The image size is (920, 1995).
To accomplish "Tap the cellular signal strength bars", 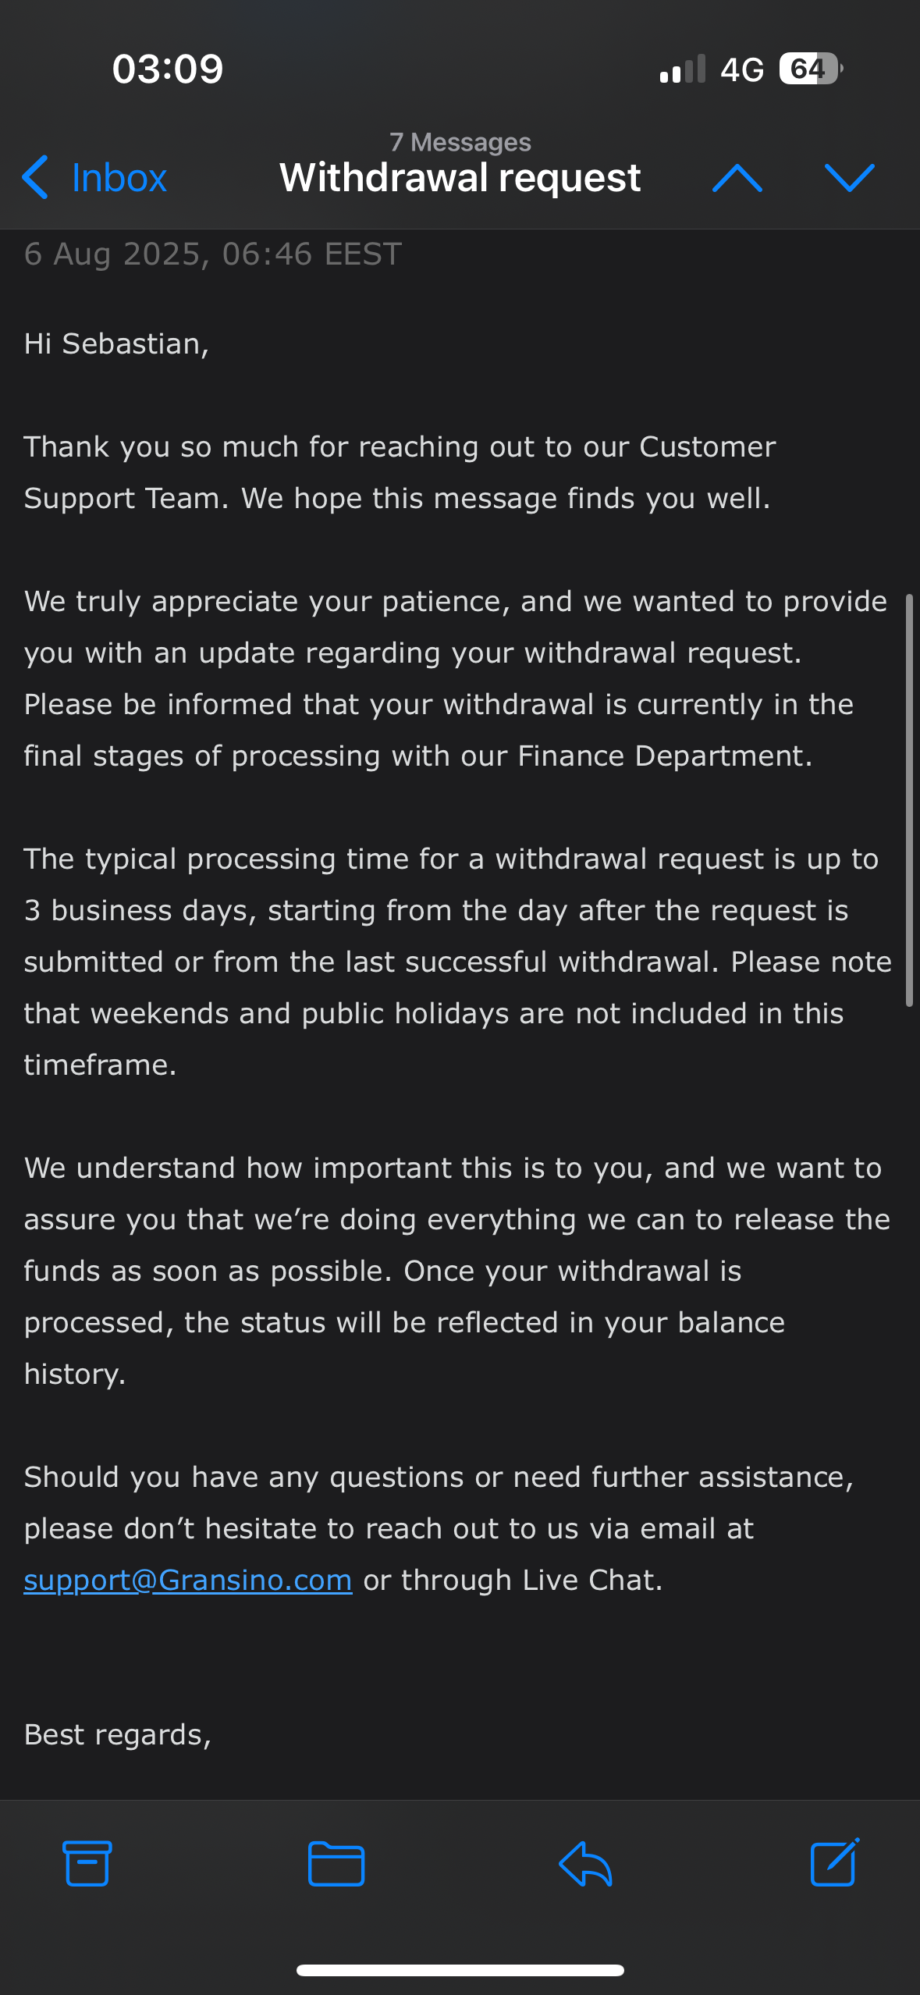I will pos(683,69).
